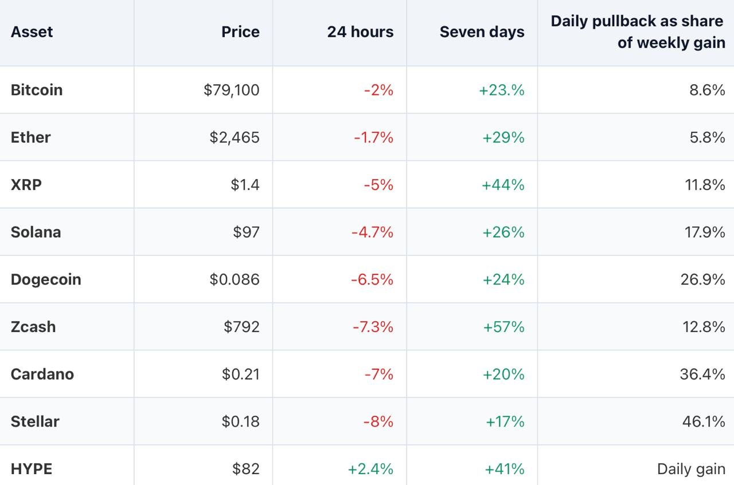734x485 pixels.
Task: Select the Cardano row label
Action: pos(42,374)
